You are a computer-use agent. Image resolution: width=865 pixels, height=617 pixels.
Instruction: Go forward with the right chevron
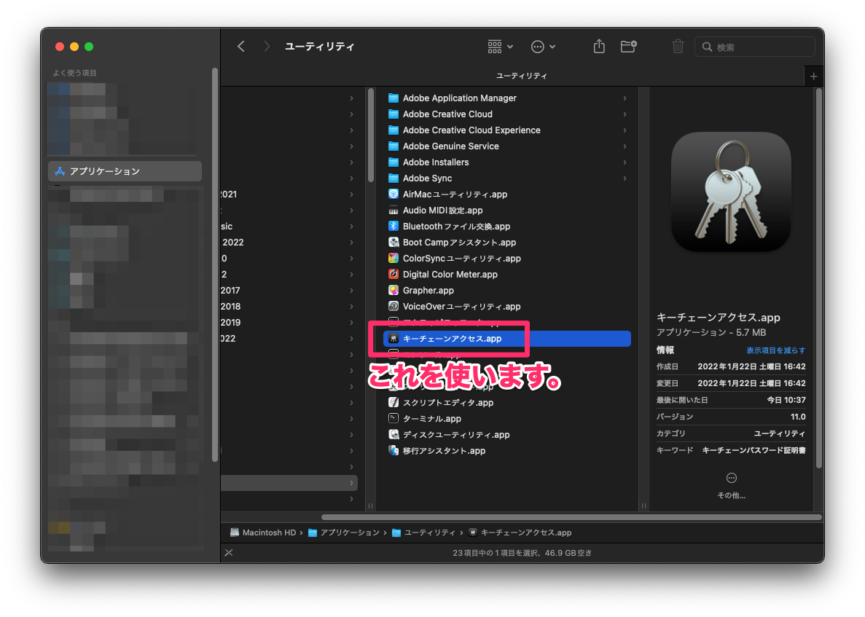click(x=267, y=47)
